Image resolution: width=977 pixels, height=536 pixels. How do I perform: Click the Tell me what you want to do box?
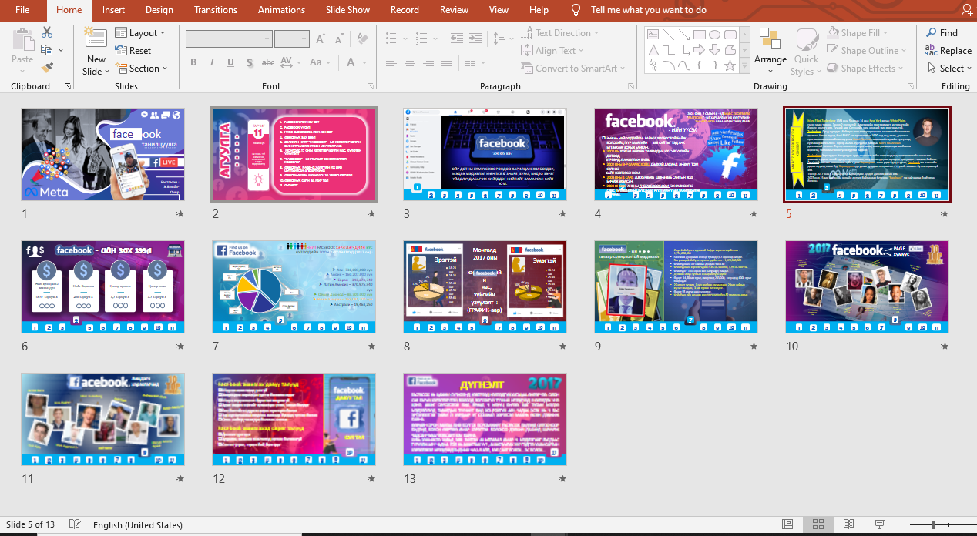point(649,10)
